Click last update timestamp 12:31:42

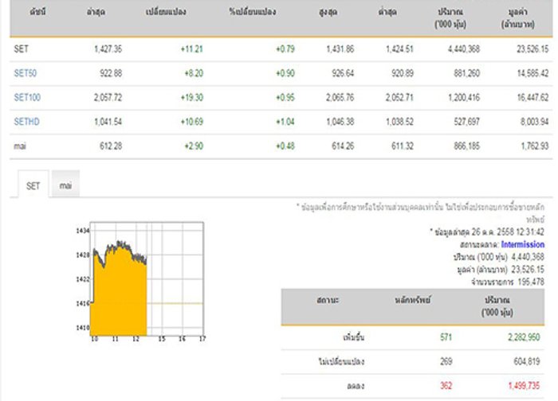(530, 232)
